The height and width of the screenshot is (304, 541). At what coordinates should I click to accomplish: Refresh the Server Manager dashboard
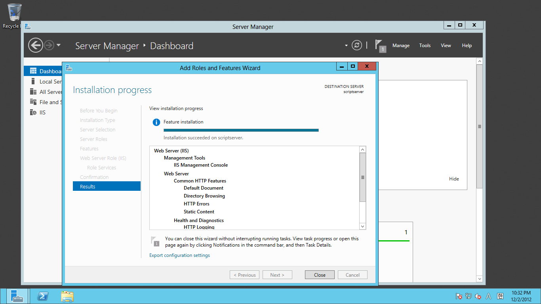(357, 45)
